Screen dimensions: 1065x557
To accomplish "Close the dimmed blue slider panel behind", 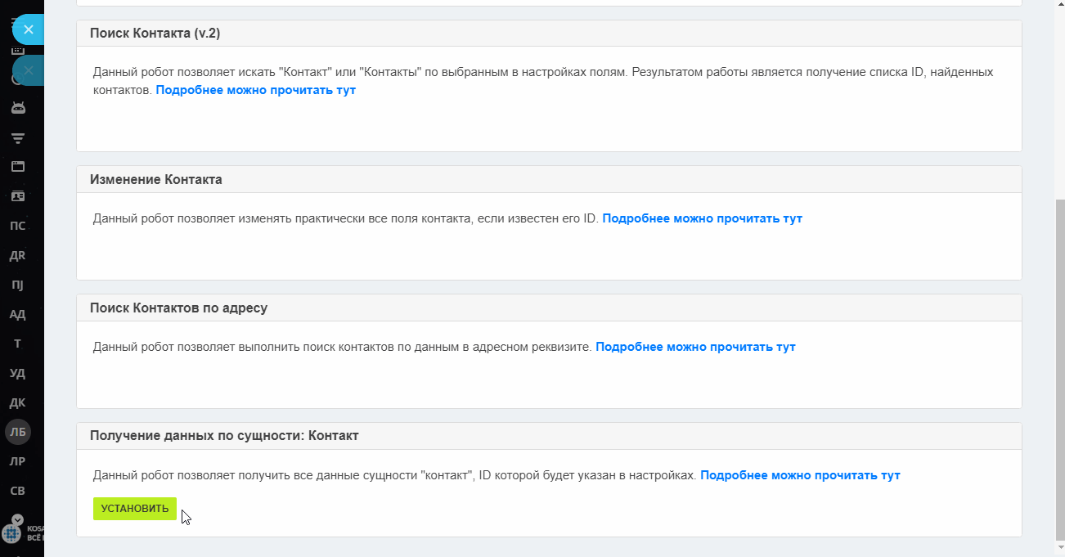I will [28, 70].
